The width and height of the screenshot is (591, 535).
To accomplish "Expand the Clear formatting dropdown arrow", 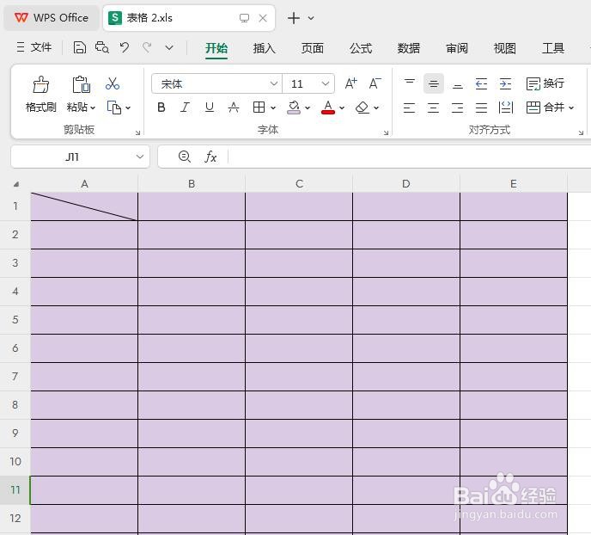I will [376, 108].
